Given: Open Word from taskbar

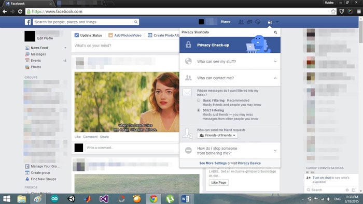Looking at the screenshot, I should click(x=185, y=199).
